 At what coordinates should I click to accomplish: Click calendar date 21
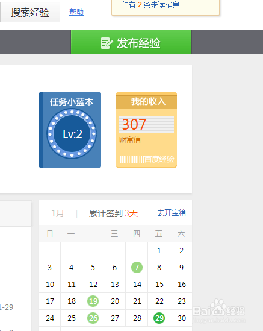[x=137, y=301]
